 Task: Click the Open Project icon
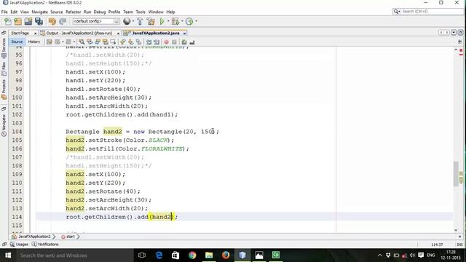tap(28, 21)
